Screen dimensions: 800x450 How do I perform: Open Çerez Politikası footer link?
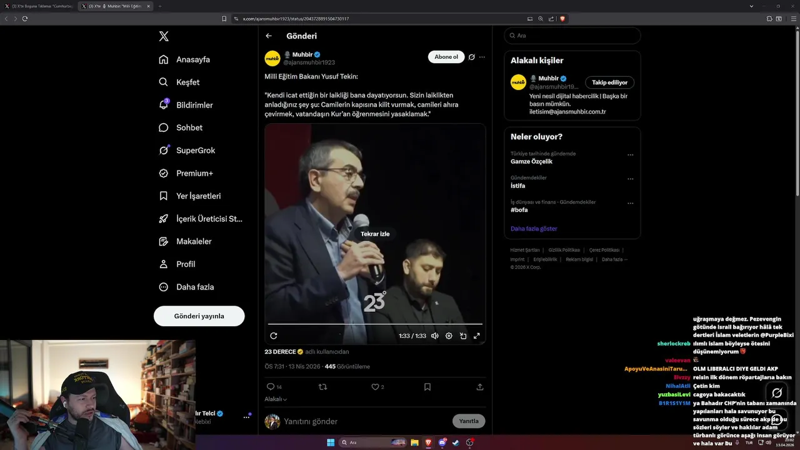[x=604, y=250]
